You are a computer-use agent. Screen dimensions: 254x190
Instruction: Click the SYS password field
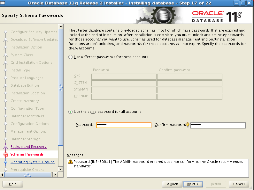pyautogui.click(x=124, y=77)
